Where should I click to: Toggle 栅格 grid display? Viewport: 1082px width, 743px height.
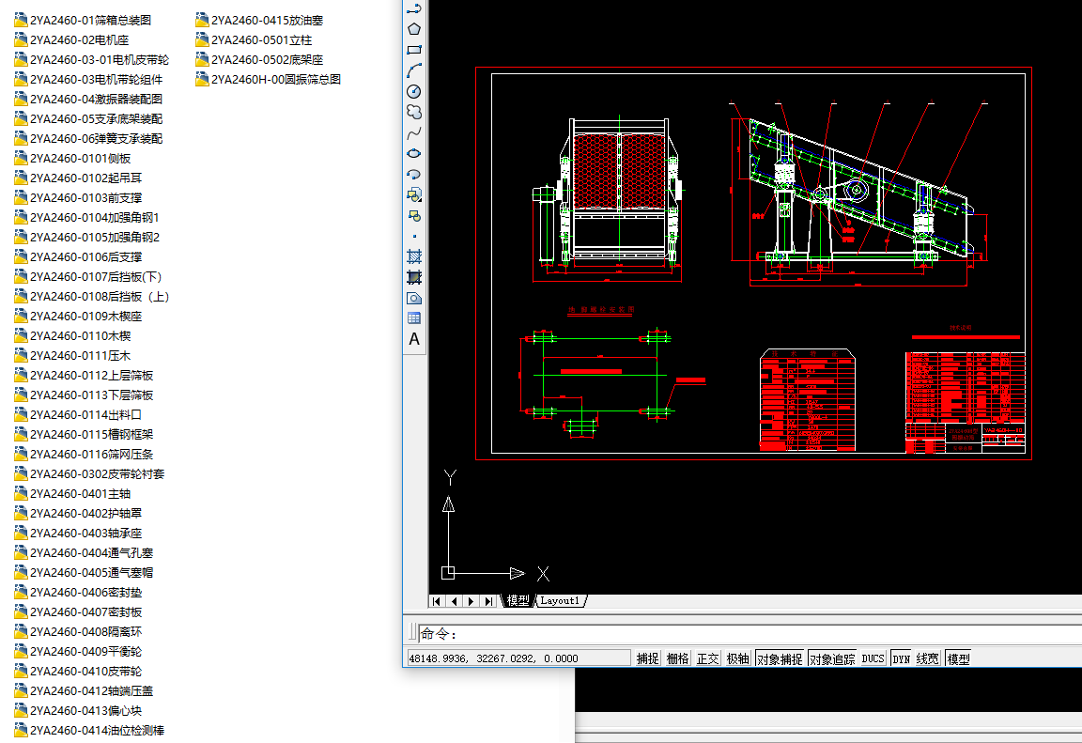tap(677, 658)
